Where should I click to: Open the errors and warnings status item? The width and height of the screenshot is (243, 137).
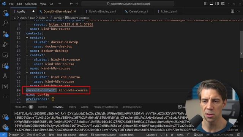click(36, 135)
